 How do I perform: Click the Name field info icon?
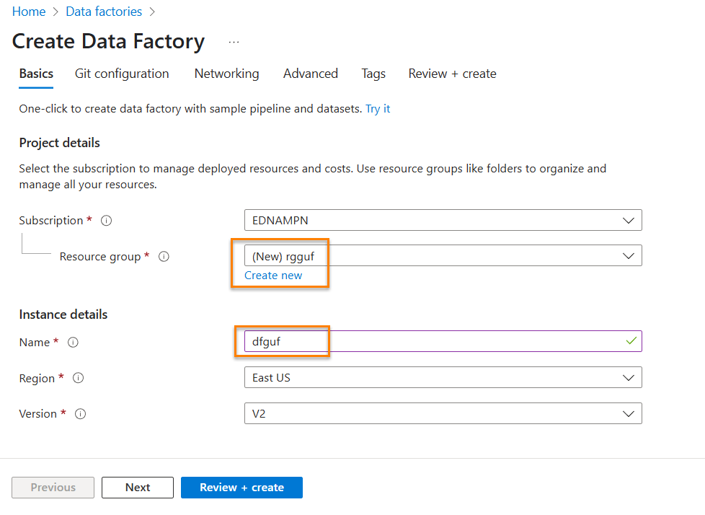[73, 343]
